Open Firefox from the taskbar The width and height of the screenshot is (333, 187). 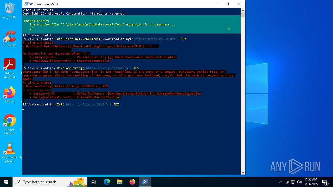point(132,182)
